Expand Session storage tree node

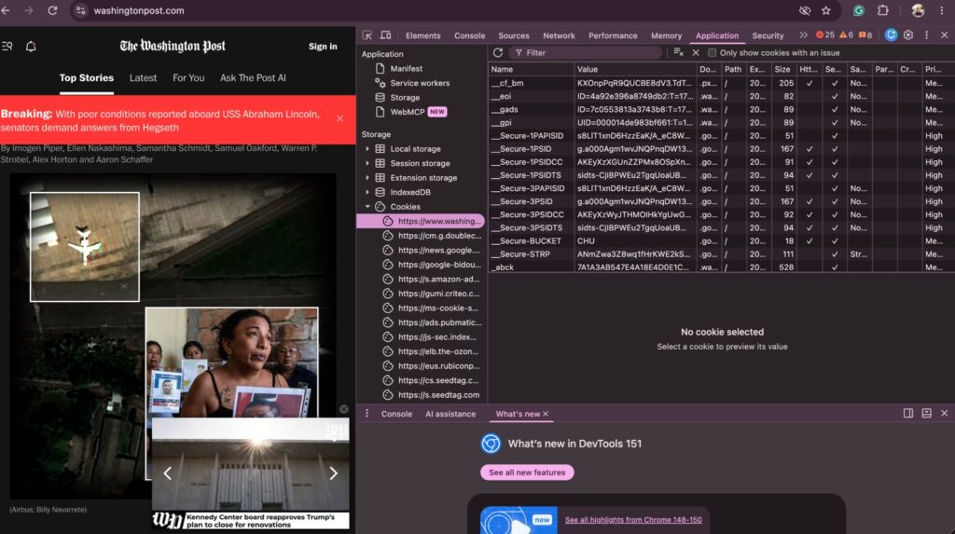[367, 163]
